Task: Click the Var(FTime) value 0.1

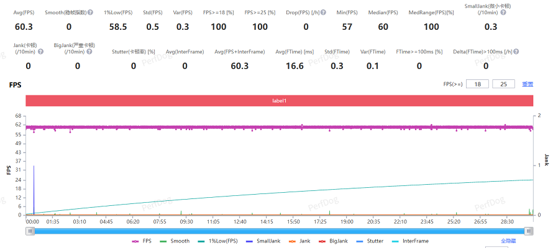Action: (373, 66)
